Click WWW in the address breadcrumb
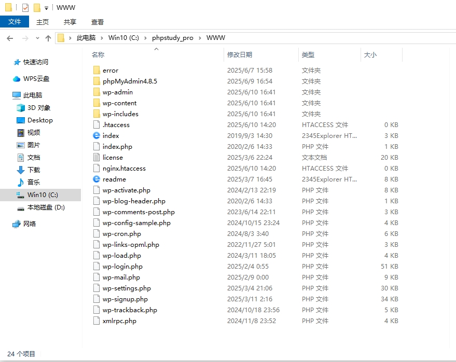 [215, 38]
